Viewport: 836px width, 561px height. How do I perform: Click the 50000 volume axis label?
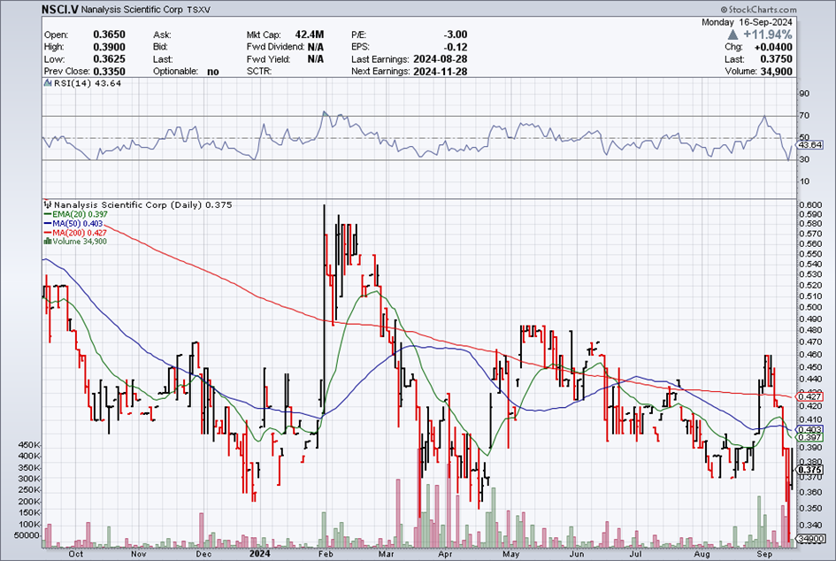(27, 536)
